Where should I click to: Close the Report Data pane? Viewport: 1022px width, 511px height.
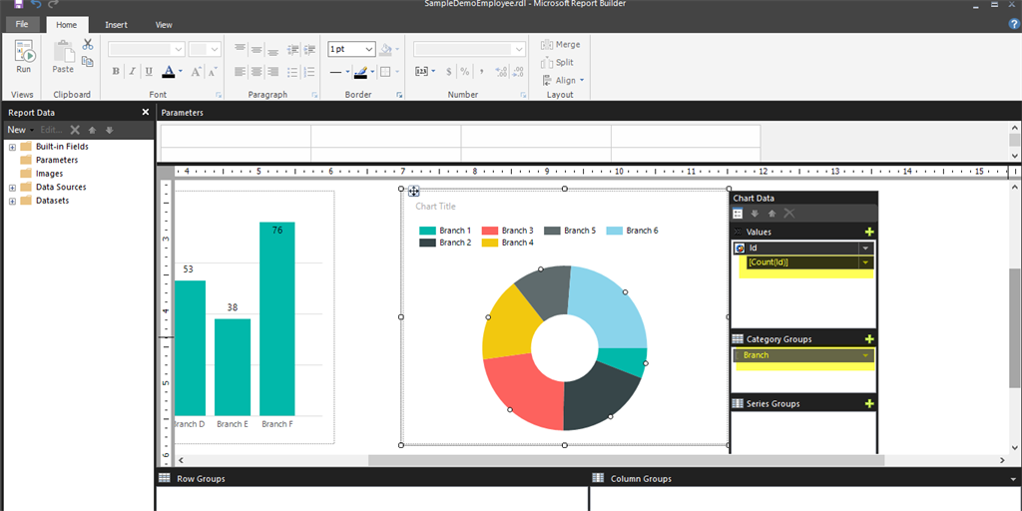[x=146, y=112]
